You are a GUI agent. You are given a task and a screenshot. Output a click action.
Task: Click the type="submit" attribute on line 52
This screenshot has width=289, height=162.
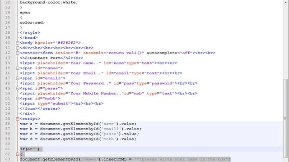coord(54,103)
